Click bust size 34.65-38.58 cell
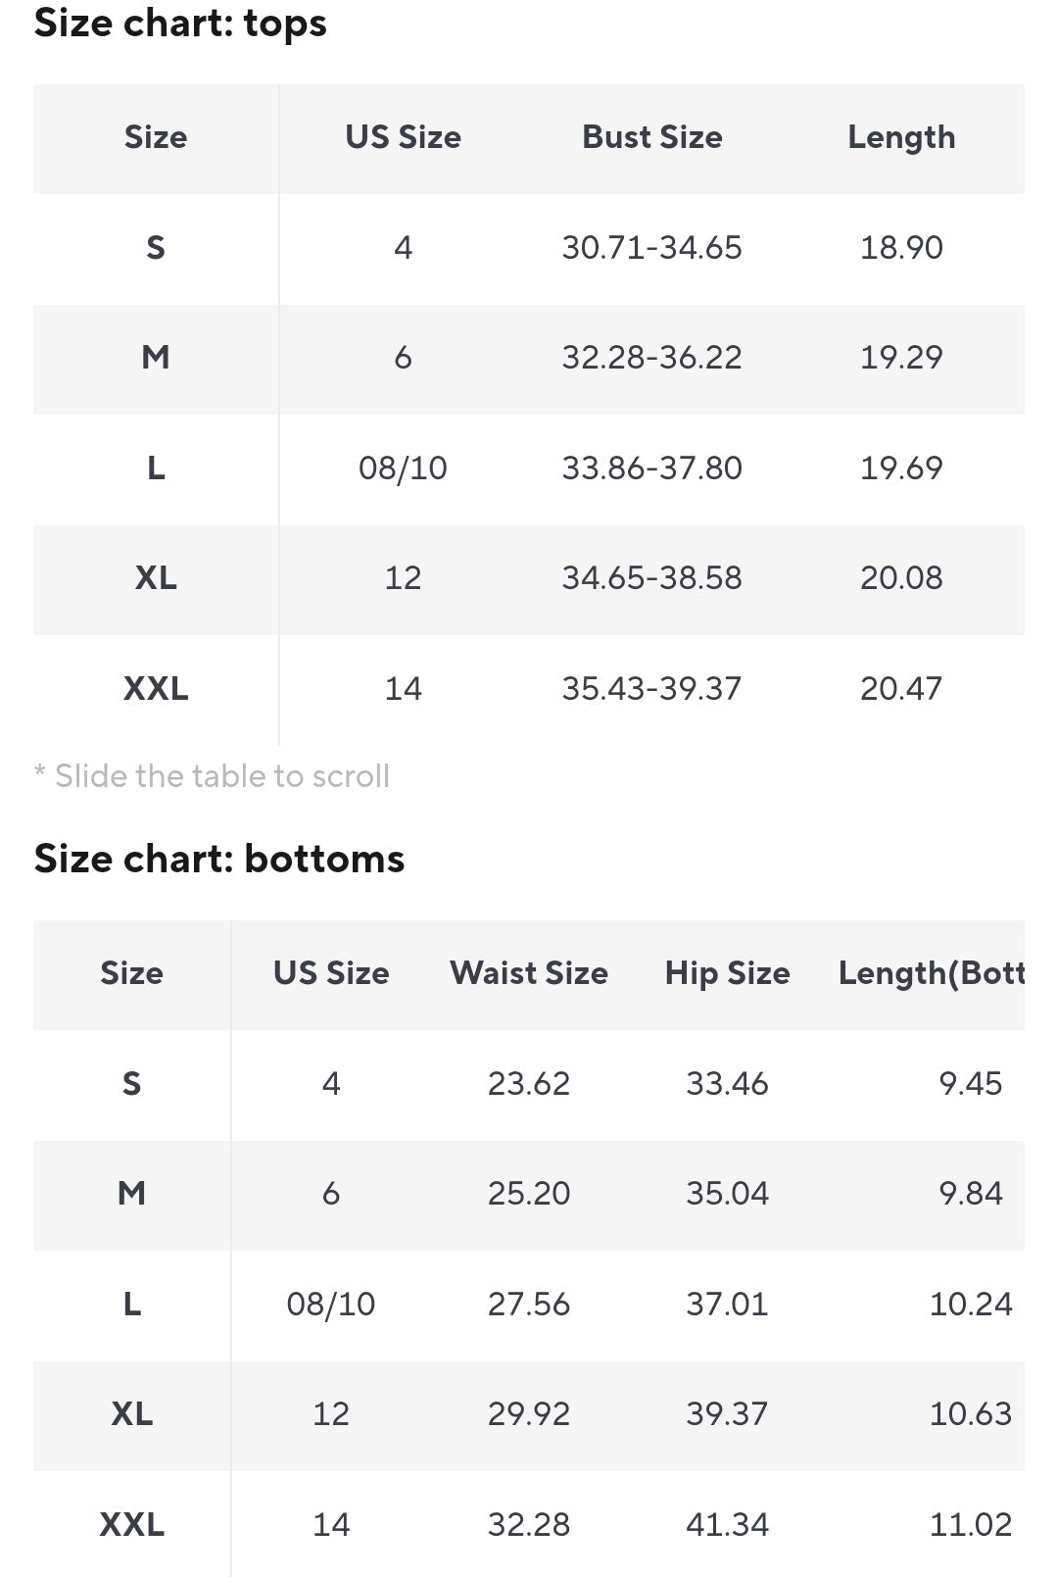The image size is (1057, 1577). click(651, 578)
